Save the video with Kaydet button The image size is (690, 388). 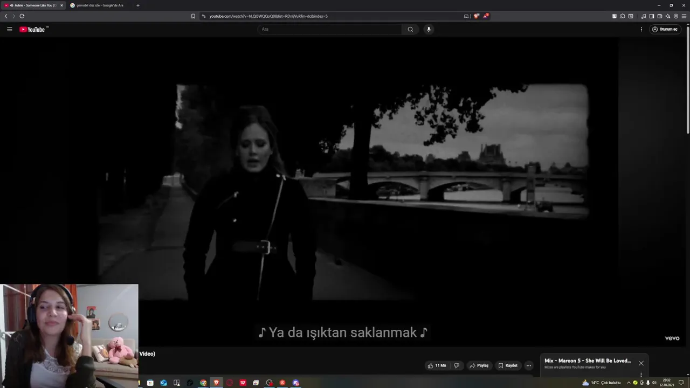508,365
